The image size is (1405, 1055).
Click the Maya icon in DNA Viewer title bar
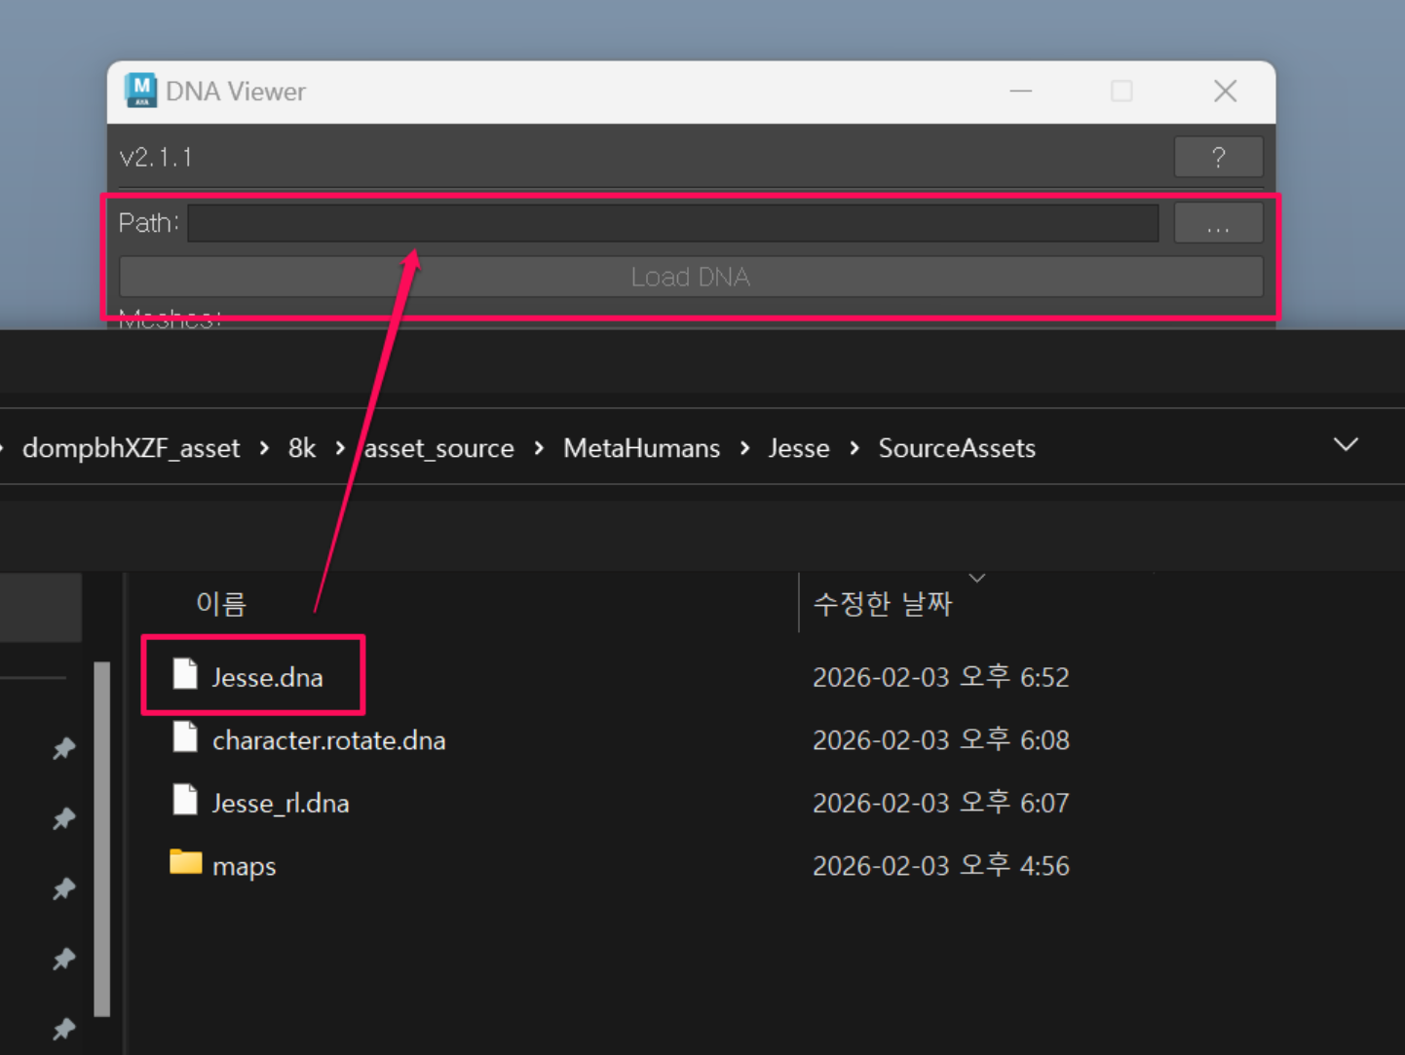pos(141,91)
